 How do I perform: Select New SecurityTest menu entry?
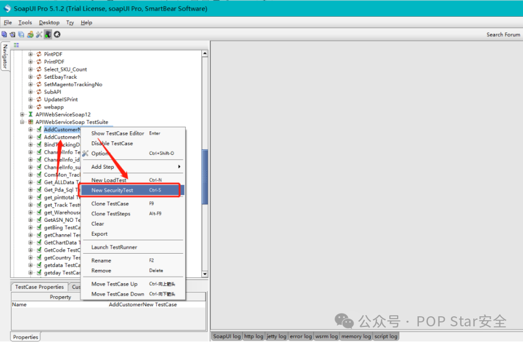tap(133, 191)
